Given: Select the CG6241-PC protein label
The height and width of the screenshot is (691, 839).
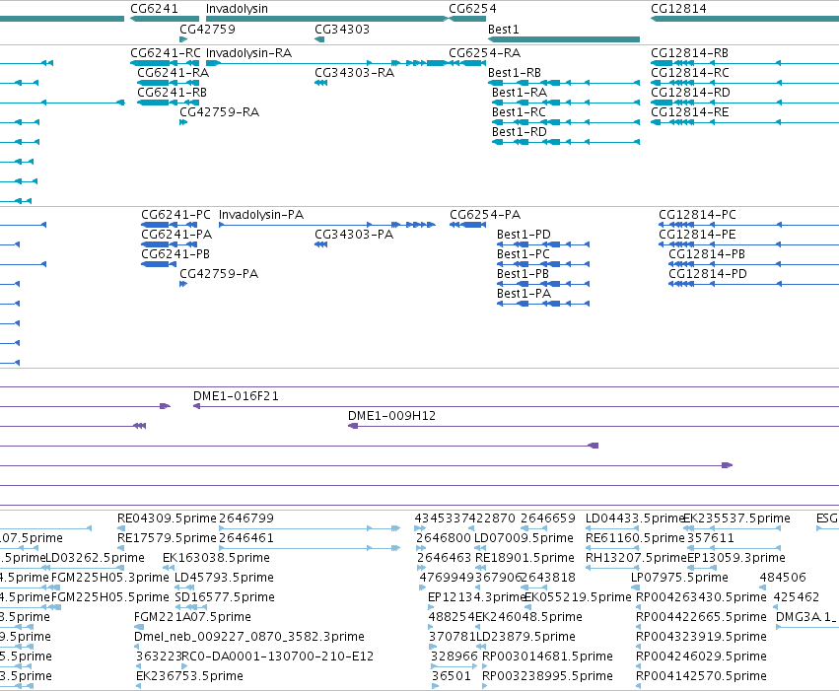Looking at the screenshot, I should pyautogui.click(x=176, y=215).
